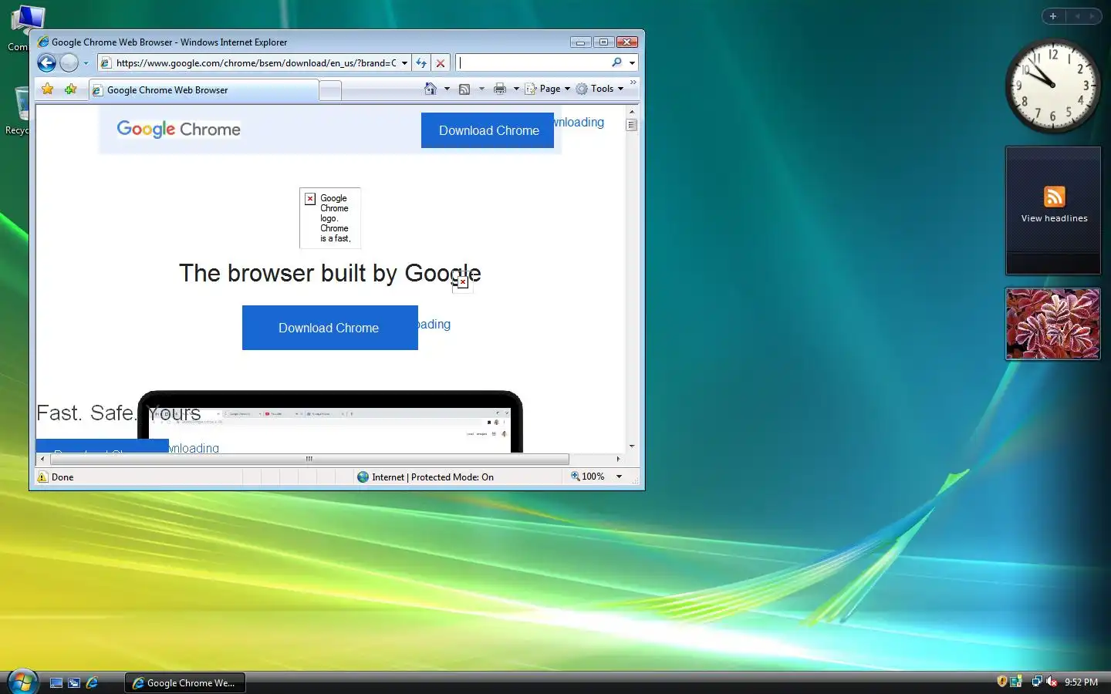The height and width of the screenshot is (694, 1111).
Task: Click the sidebar analog clock gadget
Action: (1052, 86)
